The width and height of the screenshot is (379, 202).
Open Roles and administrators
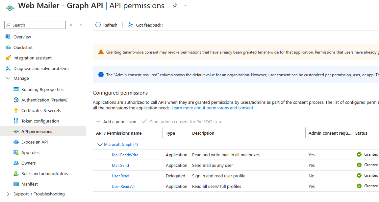[44, 173]
